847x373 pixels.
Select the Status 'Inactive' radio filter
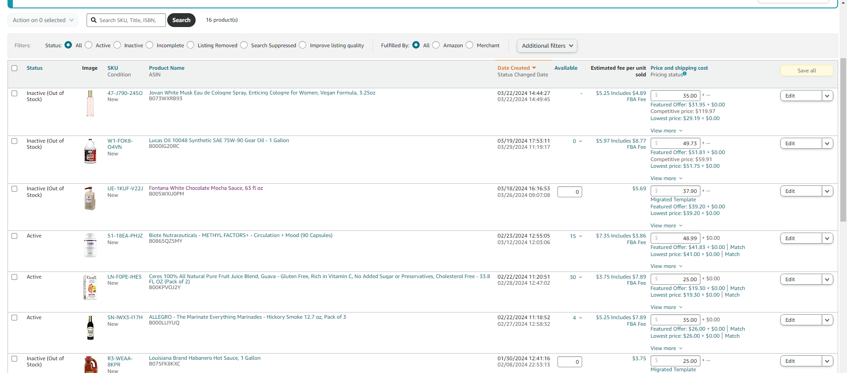[x=117, y=45]
